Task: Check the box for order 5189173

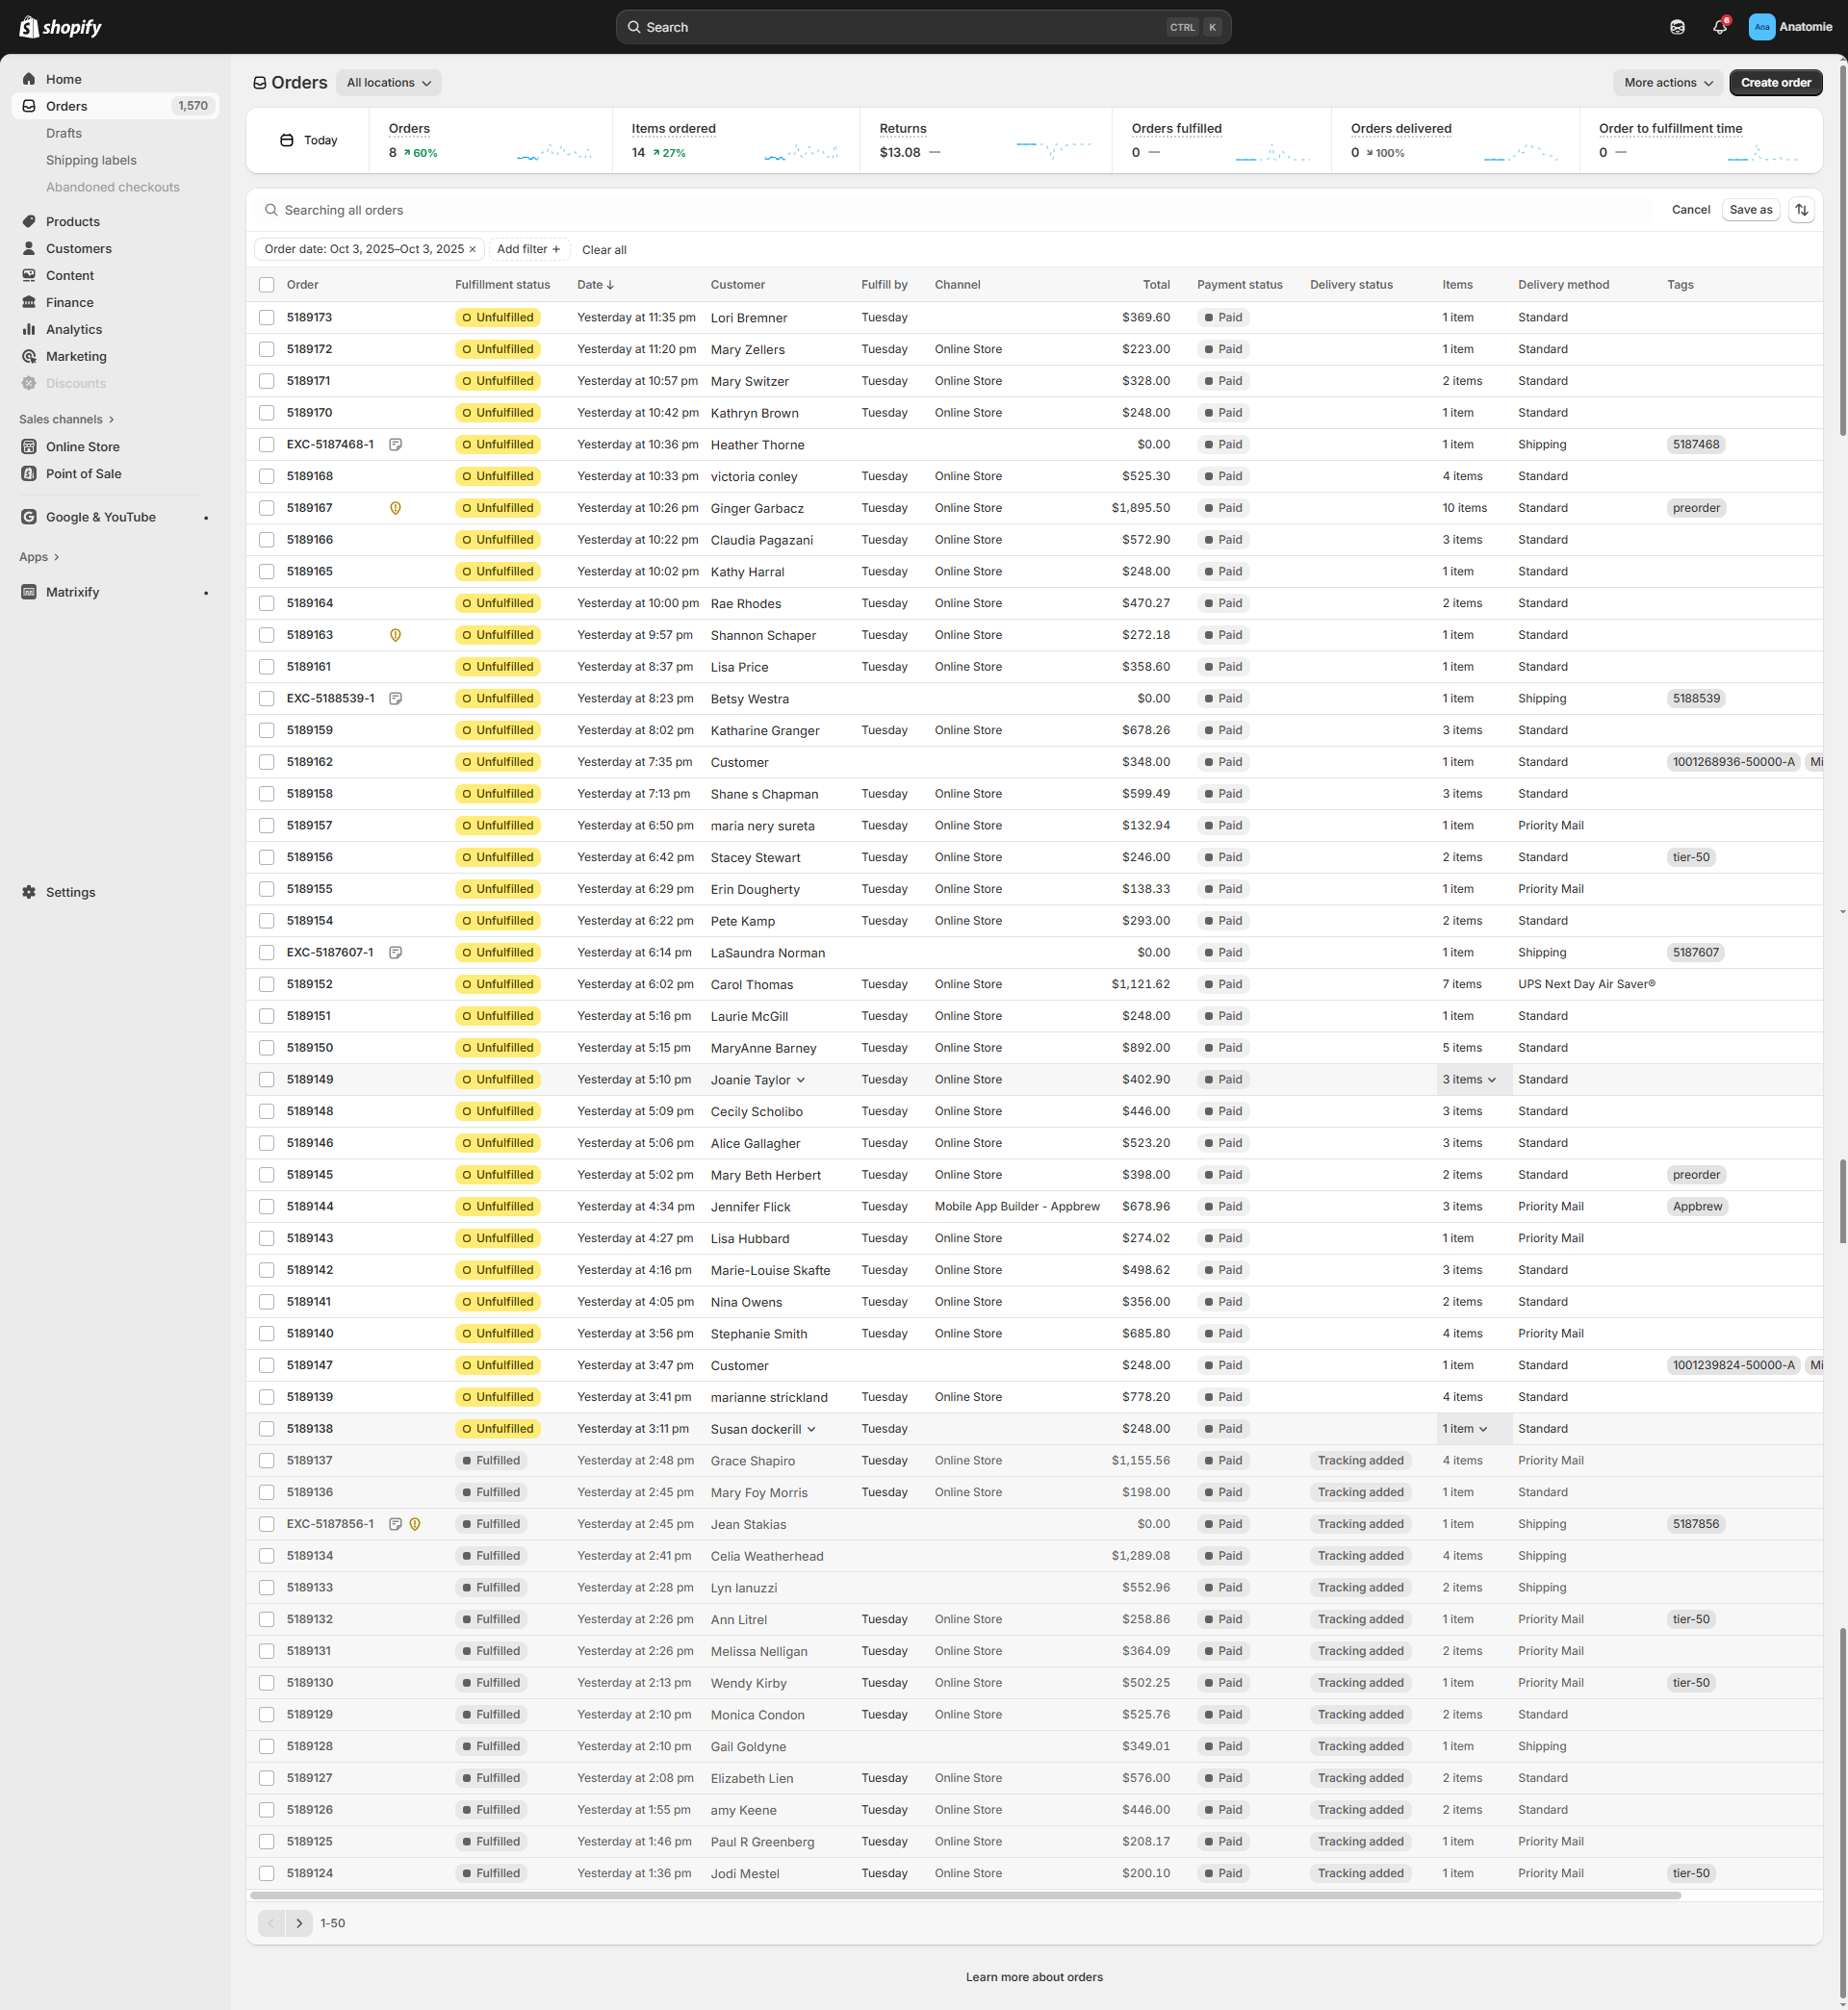Action: [267, 318]
